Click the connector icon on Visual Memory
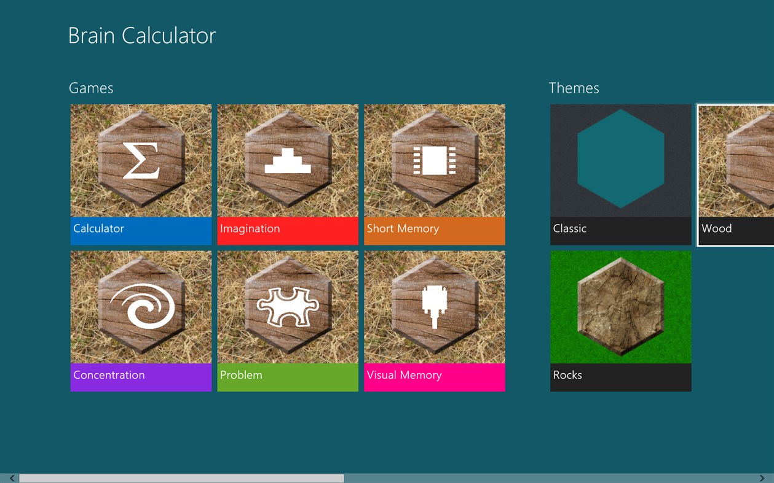The width and height of the screenshot is (774, 483). pyautogui.click(x=434, y=305)
